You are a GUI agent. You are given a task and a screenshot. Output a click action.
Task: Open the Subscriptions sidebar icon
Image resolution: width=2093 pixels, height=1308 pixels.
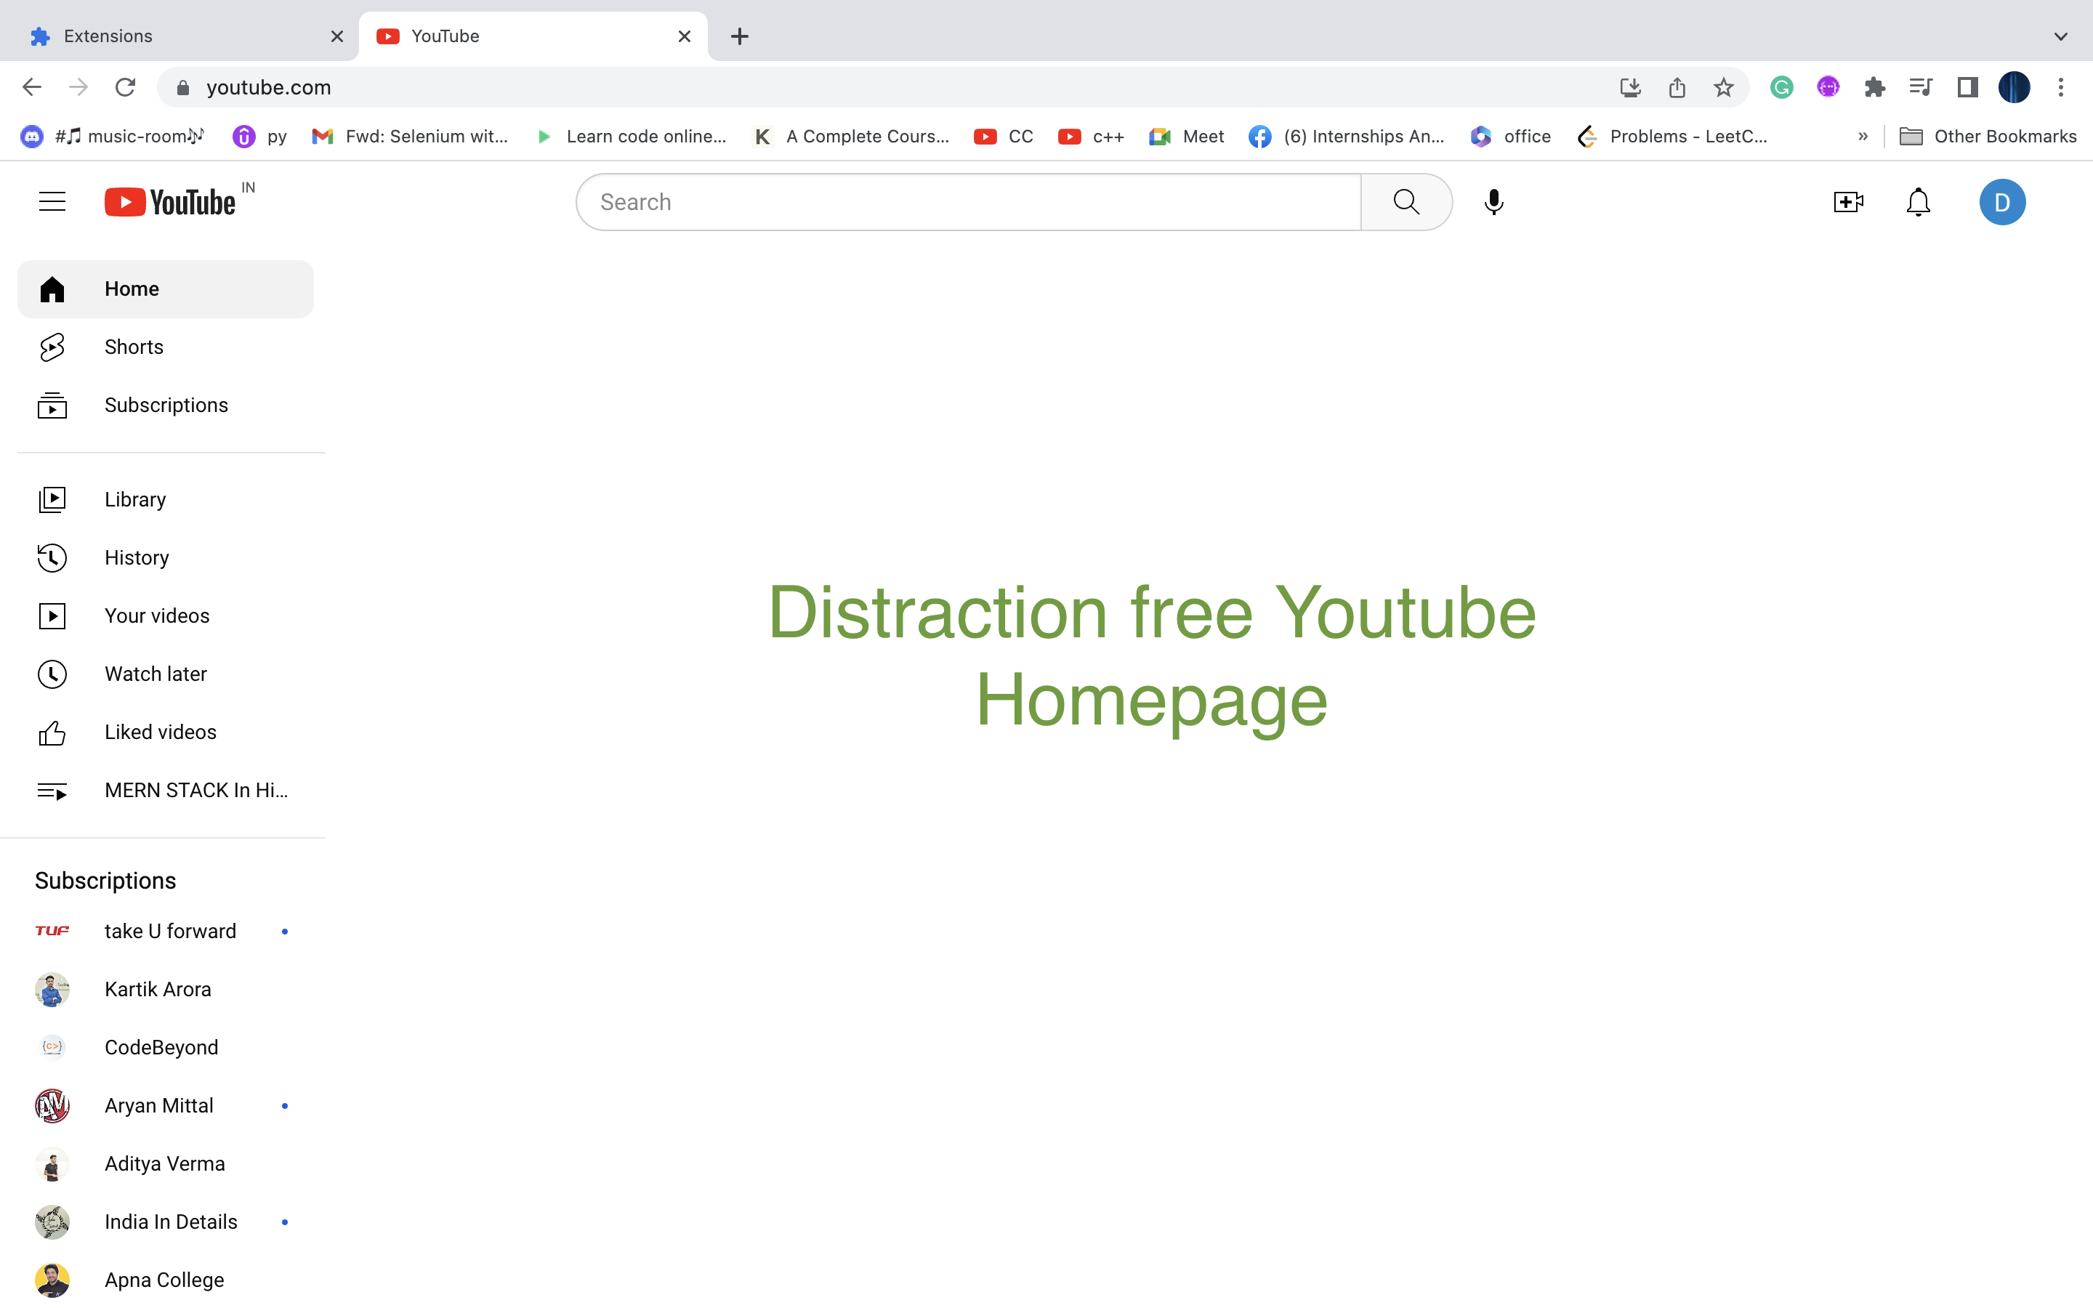pyautogui.click(x=52, y=405)
